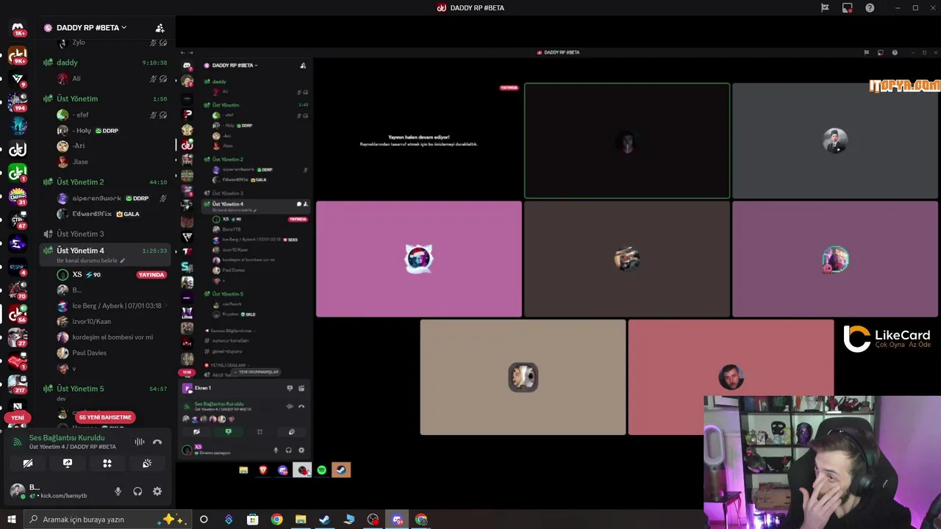941x529 pixels.
Task: Click the title bar flag icon
Action: tap(825, 7)
